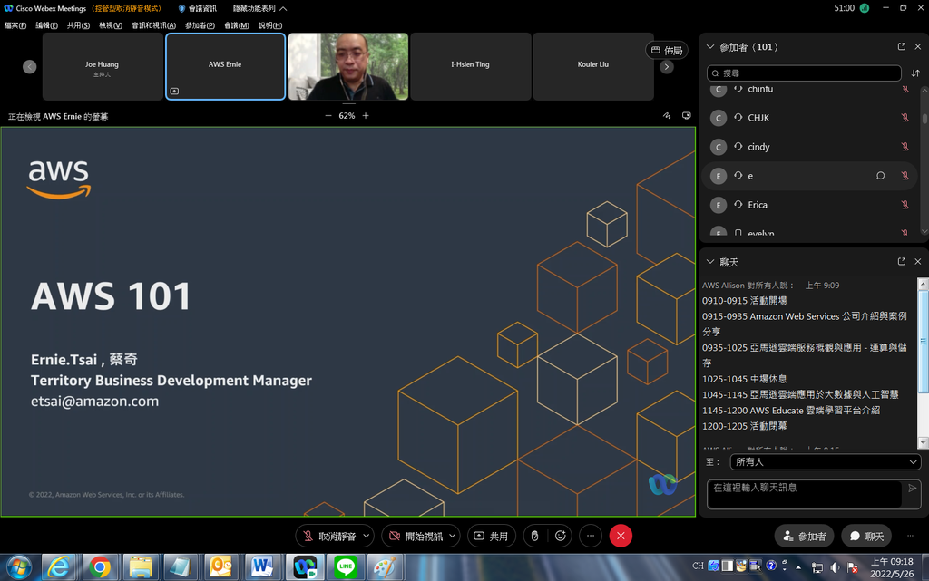
Task: Open the 音訊和視訊(A) menu
Action: point(153,25)
